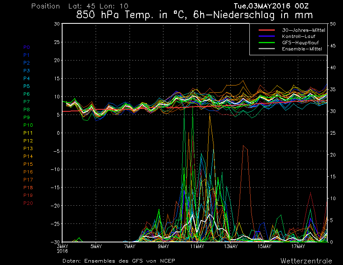Click the 50 precipitation axis label
The image size is (343, 265).
[x=333, y=24]
